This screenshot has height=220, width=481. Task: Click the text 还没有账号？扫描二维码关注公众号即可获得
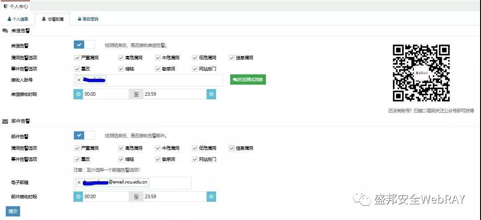[431, 111]
